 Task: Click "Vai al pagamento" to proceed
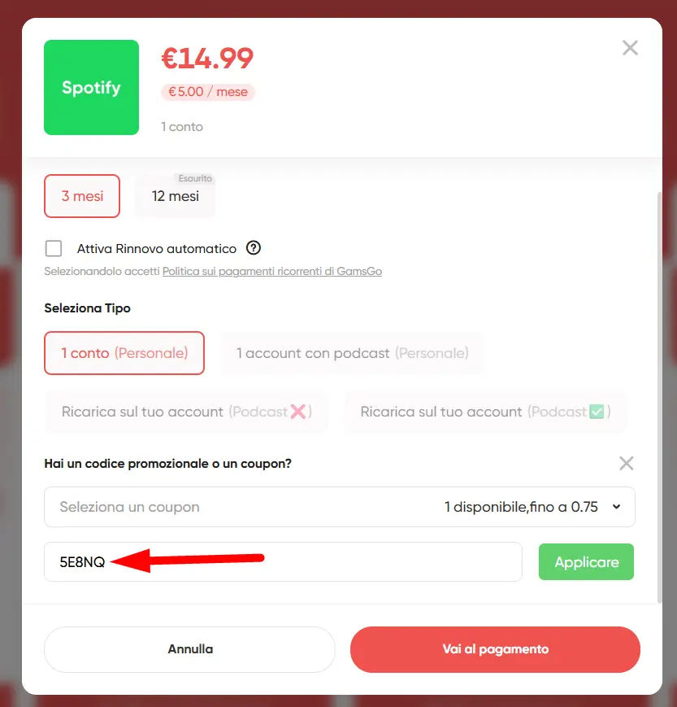pyautogui.click(x=494, y=649)
